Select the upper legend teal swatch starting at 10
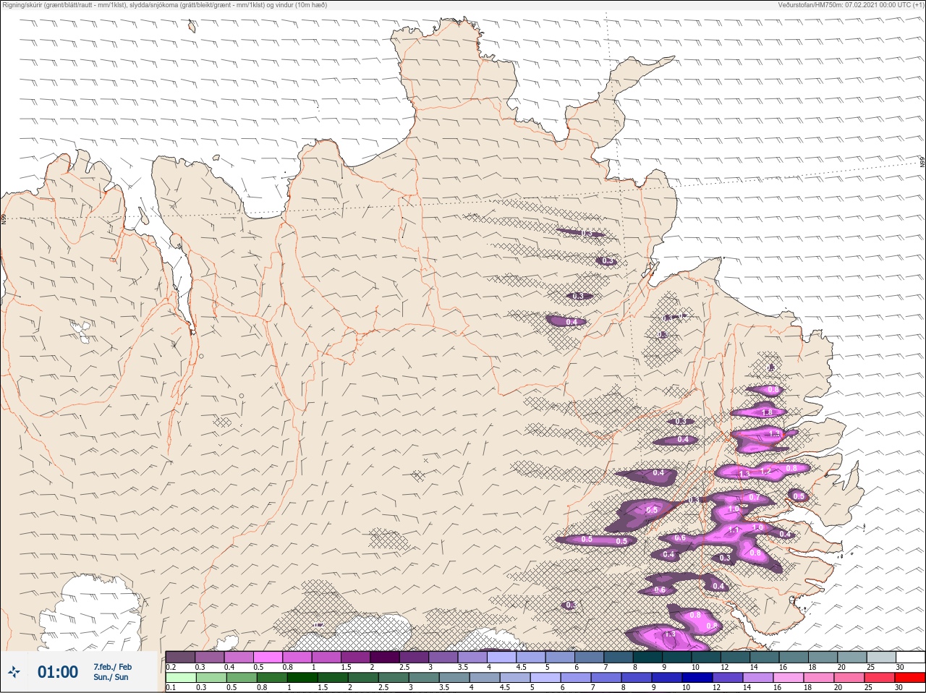926x693 pixels. [707, 657]
